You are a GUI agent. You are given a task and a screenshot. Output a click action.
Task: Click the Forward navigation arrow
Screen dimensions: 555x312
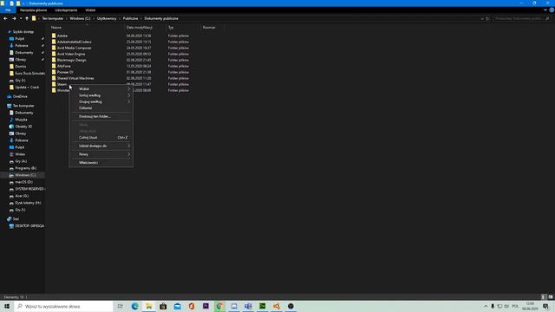point(14,18)
